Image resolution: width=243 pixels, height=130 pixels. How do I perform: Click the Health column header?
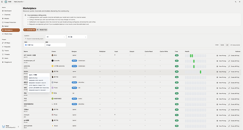pos(187,52)
